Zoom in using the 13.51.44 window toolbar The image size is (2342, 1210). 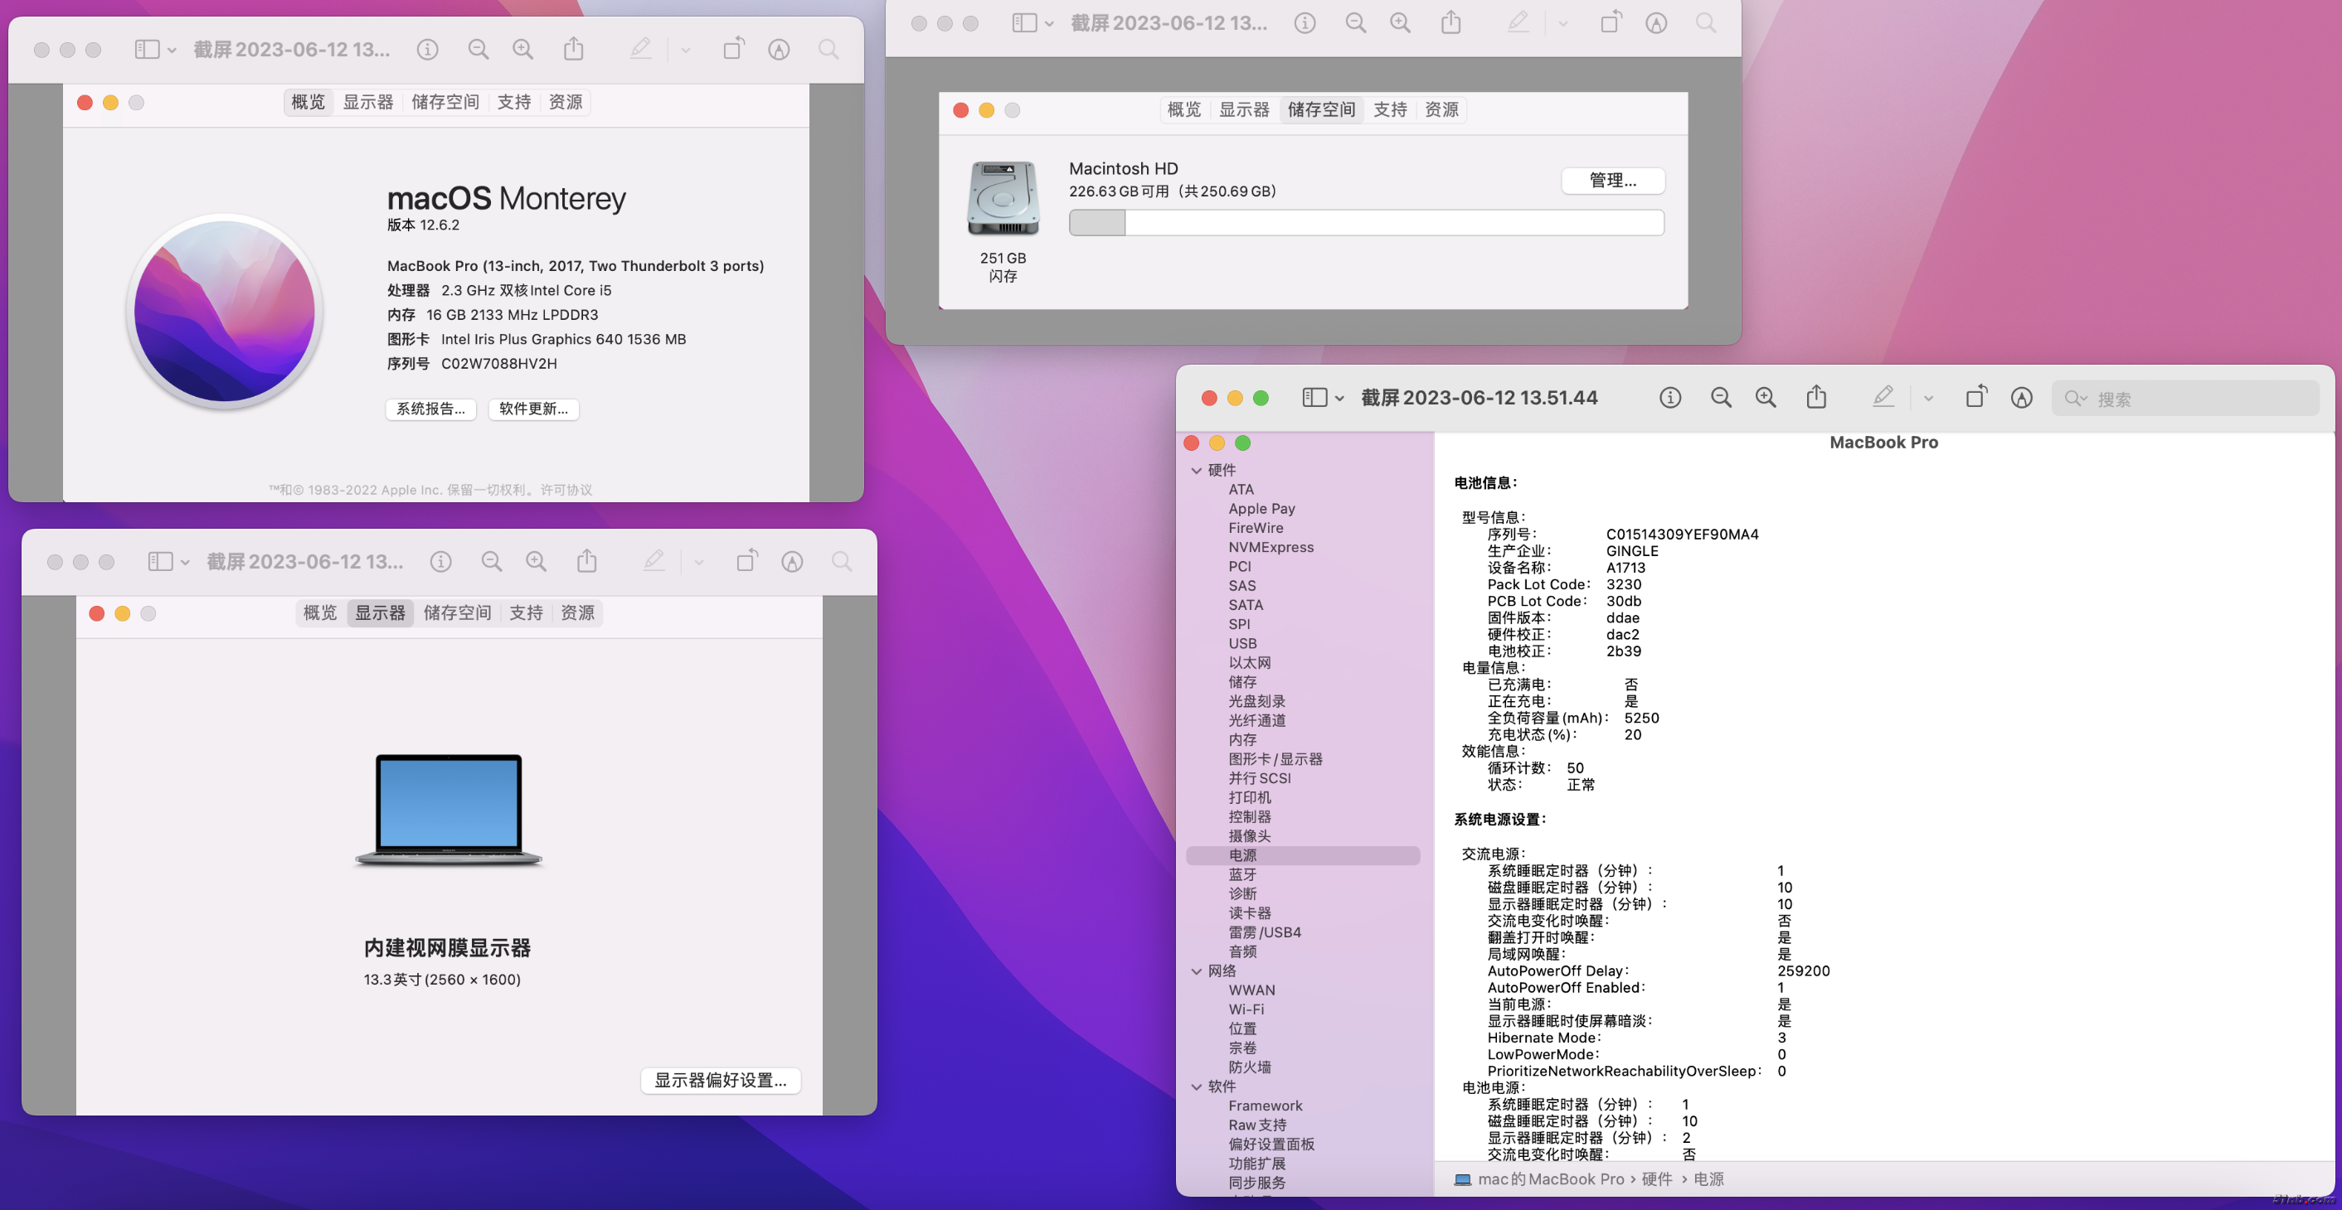pyautogui.click(x=1766, y=398)
